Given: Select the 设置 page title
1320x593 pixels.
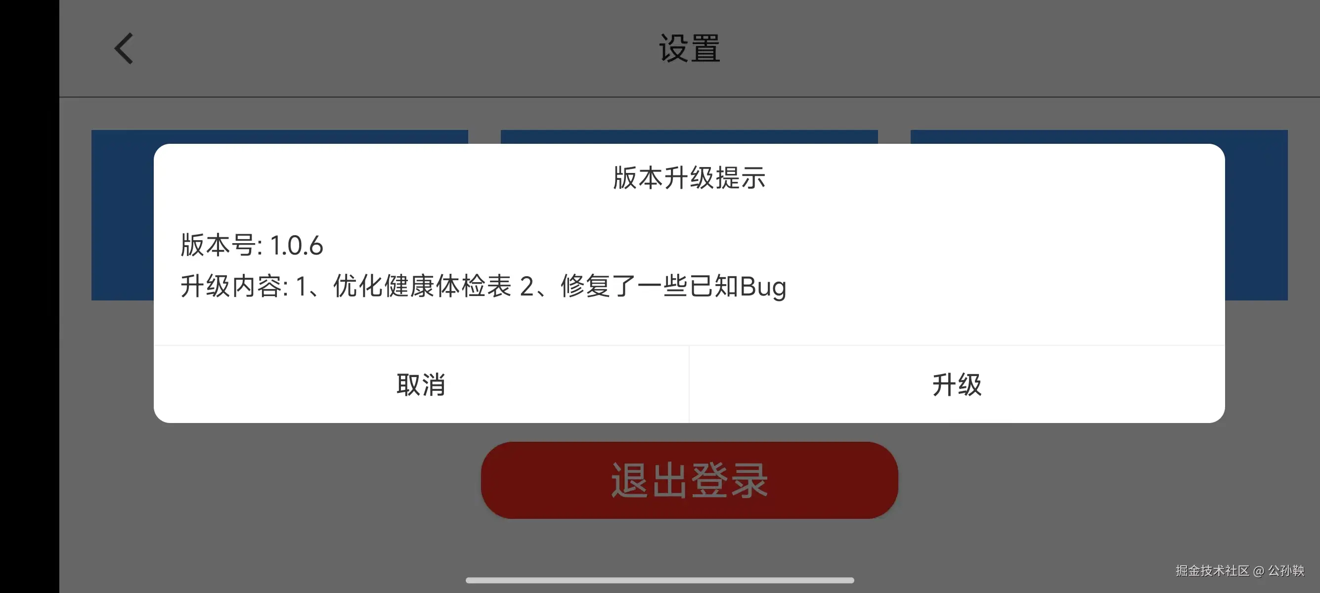Looking at the screenshot, I should coord(689,48).
